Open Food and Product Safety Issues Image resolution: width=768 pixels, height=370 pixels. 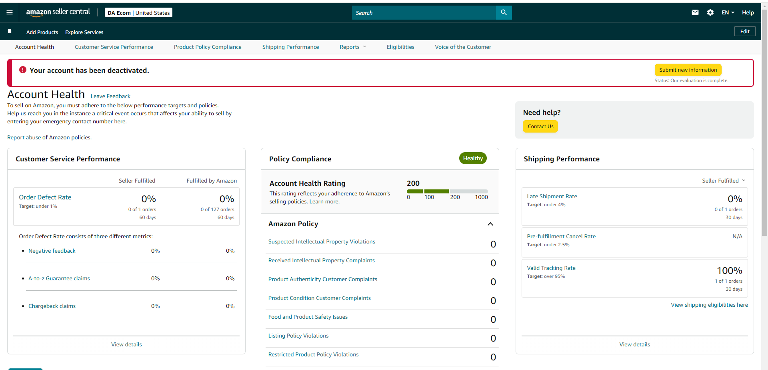(x=308, y=317)
